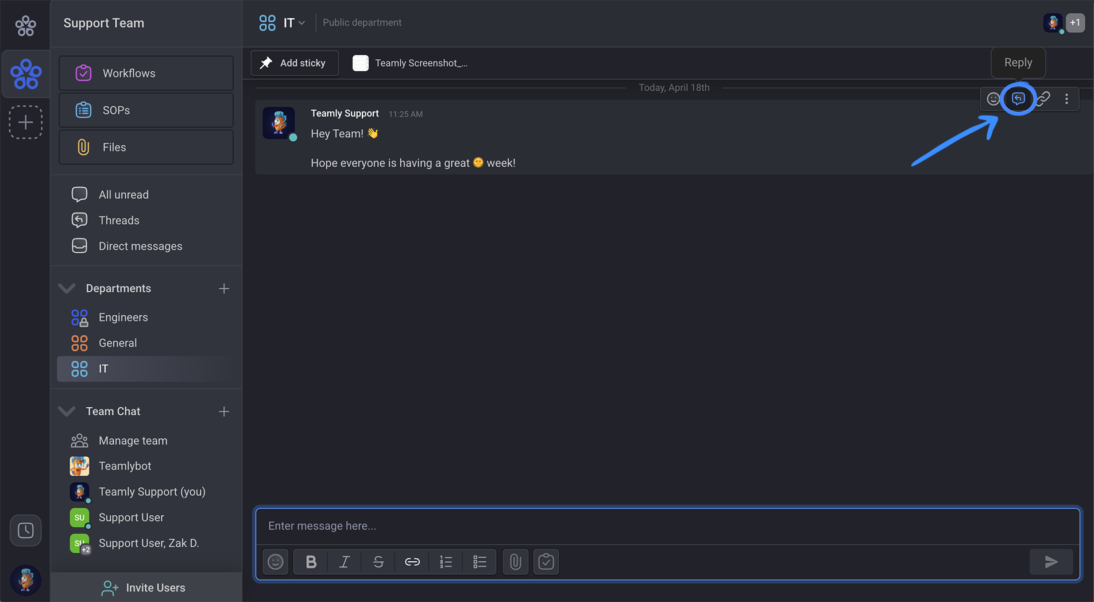Click the Support Team workspace title

(104, 23)
